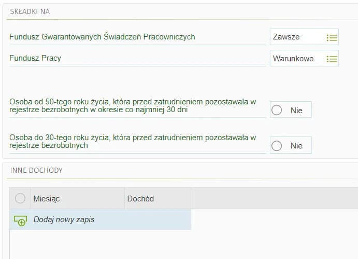Click the Fundusz Gwarantowanych Świadczeń Pracowniczych label
Screen dimensions: 358x259
[x=102, y=37]
